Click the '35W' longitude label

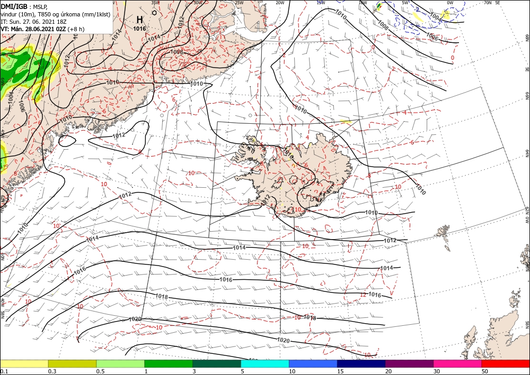[x=155, y=3]
